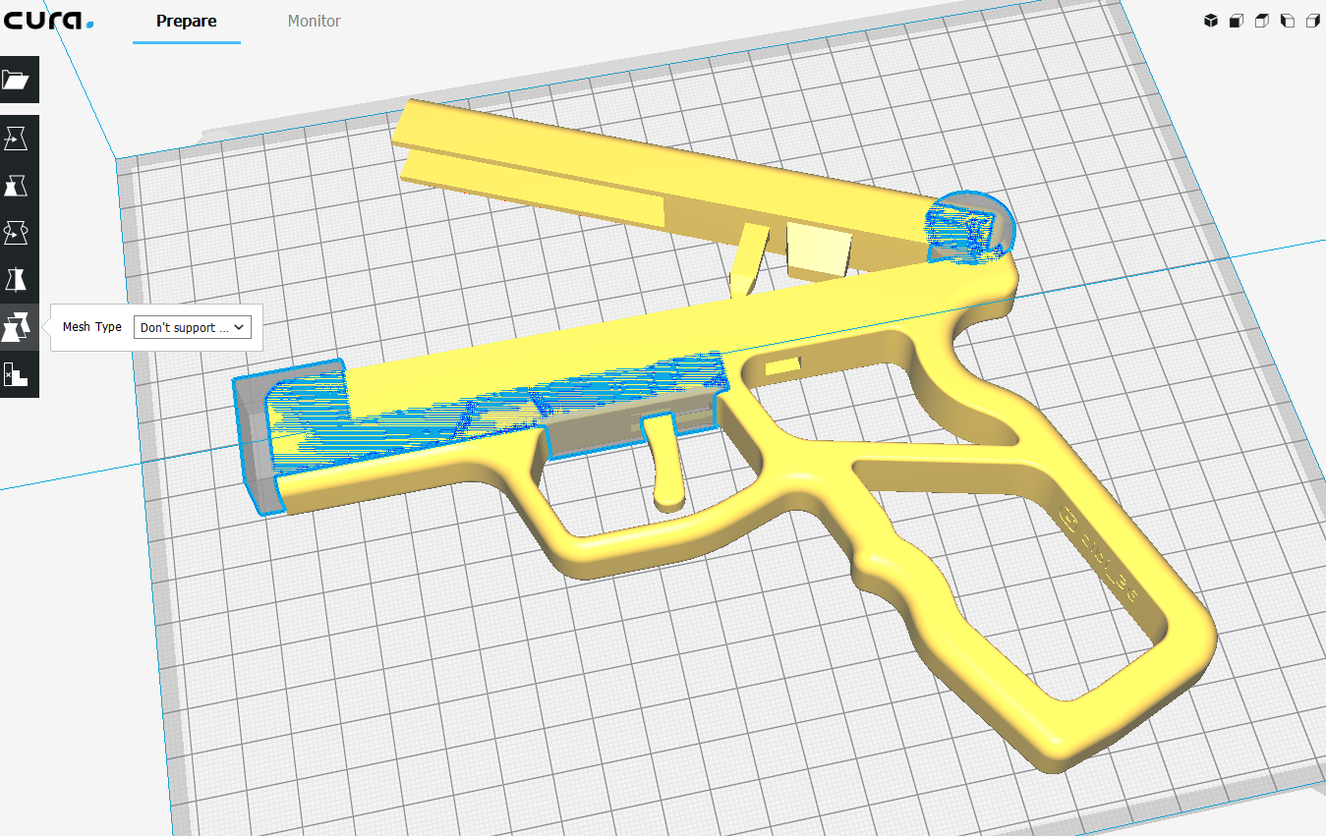Image resolution: width=1326 pixels, height=836 pixels.
Task: Select the slide model above the frame
Action: (639, 167)
